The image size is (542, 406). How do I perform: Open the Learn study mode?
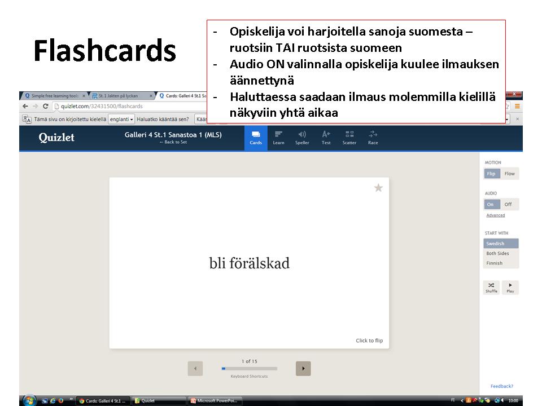tap(278, 138)
